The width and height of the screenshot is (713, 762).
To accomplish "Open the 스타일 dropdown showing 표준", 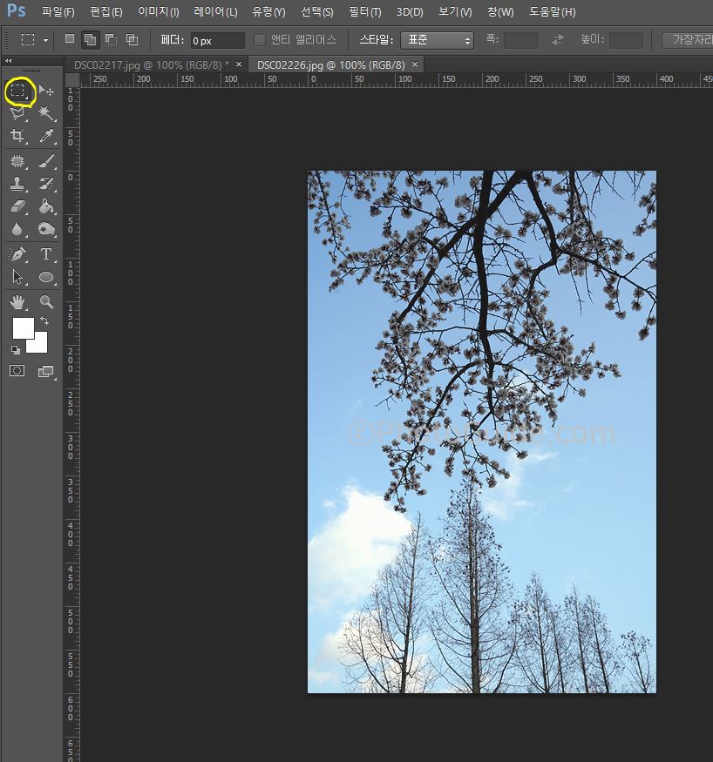I will tap(437, 40).
